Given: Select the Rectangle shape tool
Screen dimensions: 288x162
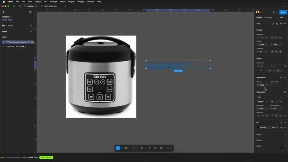Looking at the screenshot, I should 134,148.
